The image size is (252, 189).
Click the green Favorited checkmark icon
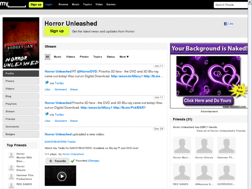(73, 161)
